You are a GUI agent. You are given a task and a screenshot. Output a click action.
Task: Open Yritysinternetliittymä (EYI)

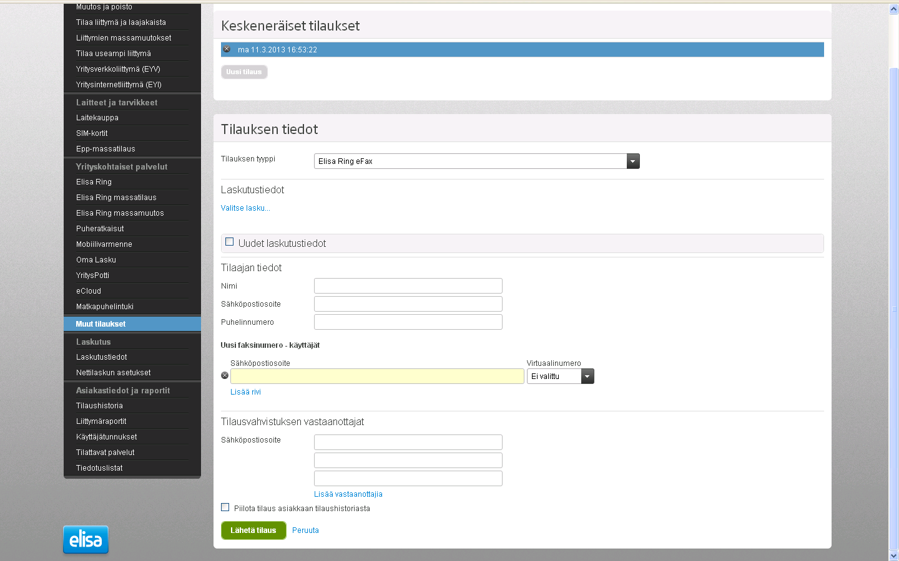point(119,85)
